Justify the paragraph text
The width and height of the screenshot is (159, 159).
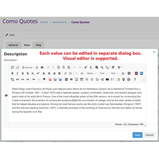(x=59, y=73)
